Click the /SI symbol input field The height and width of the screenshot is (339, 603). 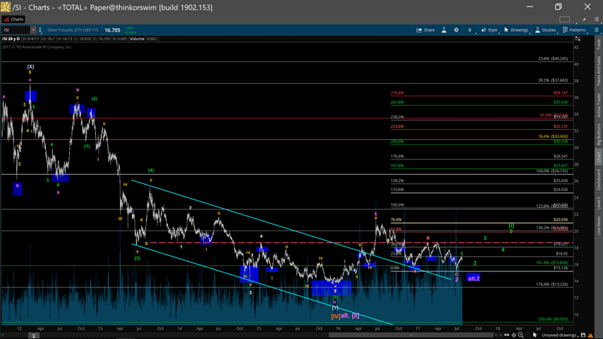[15, 30]
